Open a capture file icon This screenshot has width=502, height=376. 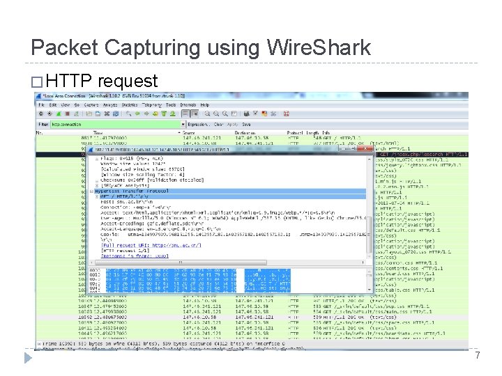pos(89,113)
